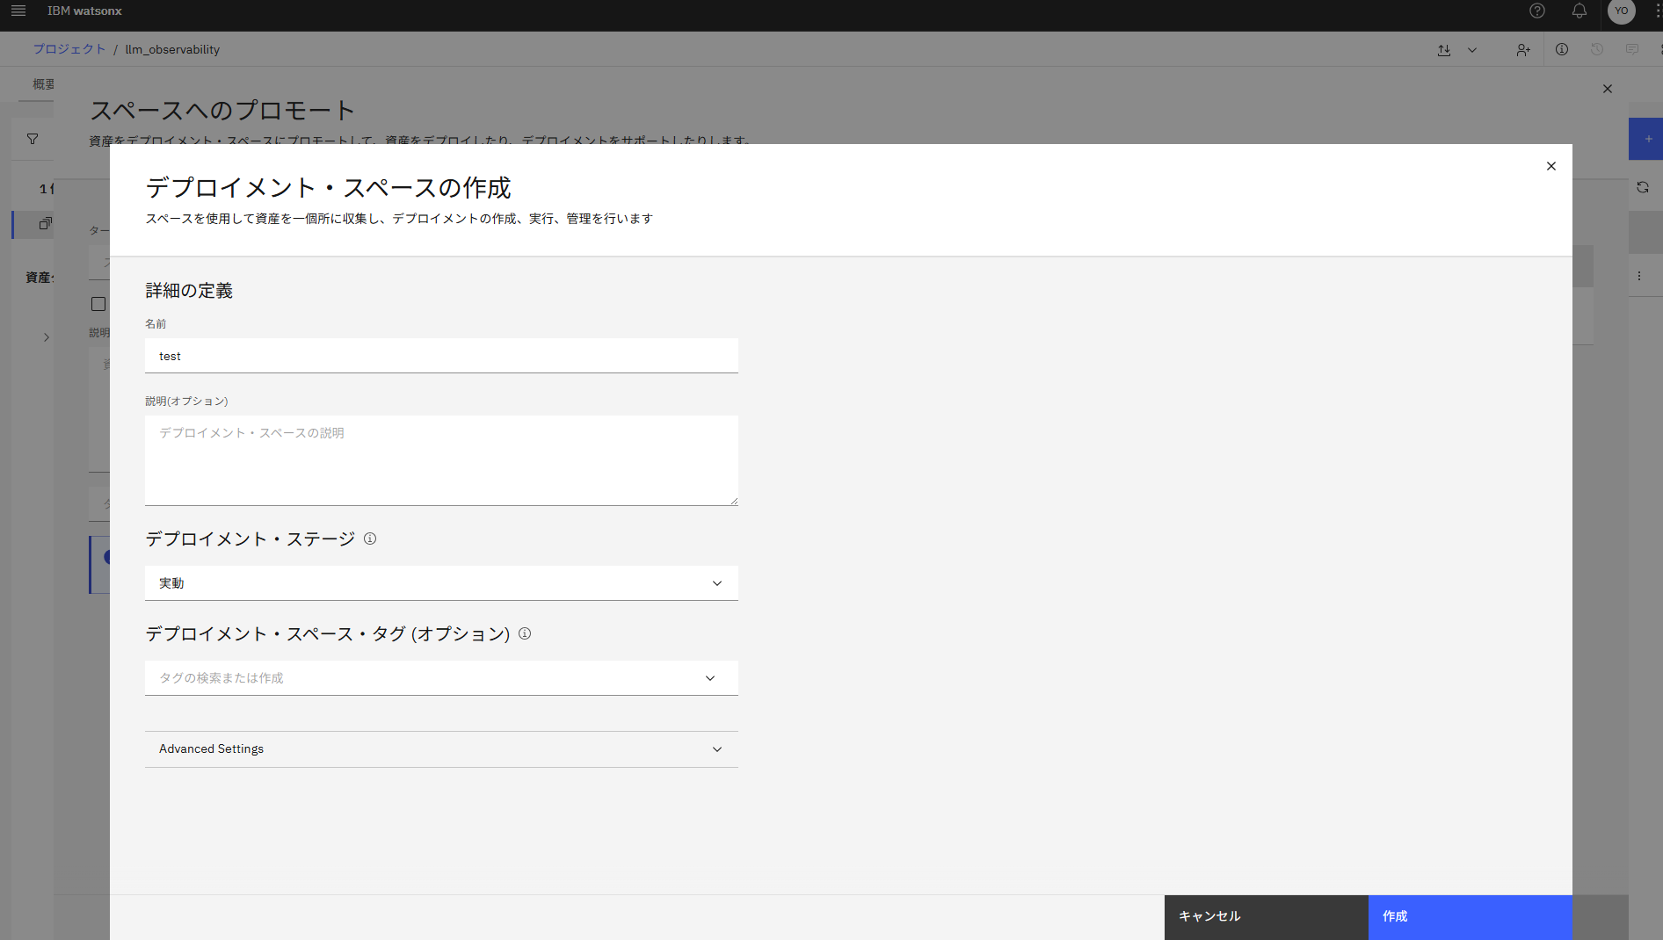Click the blue plus button on the right
1663x940 pixels.
click(x=1646, y=139)
